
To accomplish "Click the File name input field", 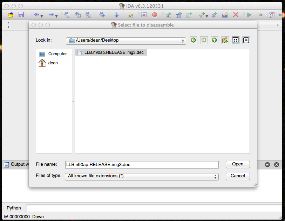I will [142, 165].
